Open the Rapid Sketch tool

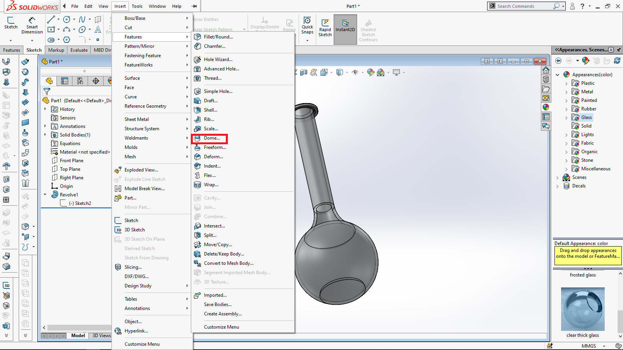click(325, 27)
